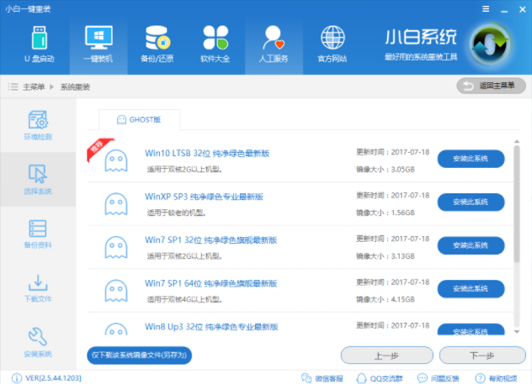The width and height of the screenshot is (532, 384).
Task: Click the 镜像大小：1.56GB text
Action: 386,213
